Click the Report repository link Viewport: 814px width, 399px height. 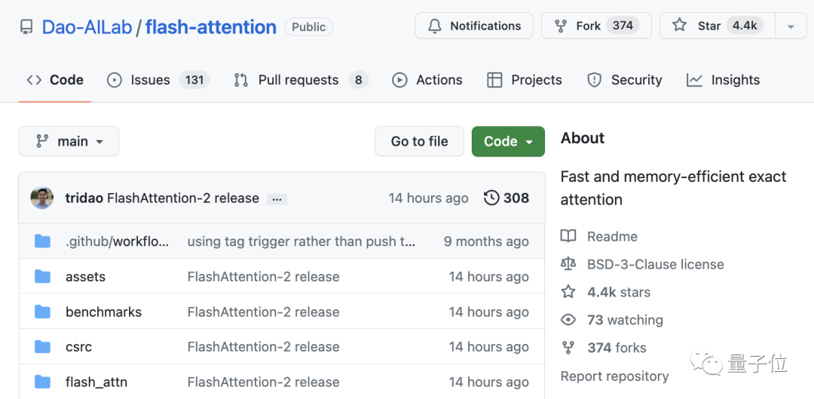614,376
